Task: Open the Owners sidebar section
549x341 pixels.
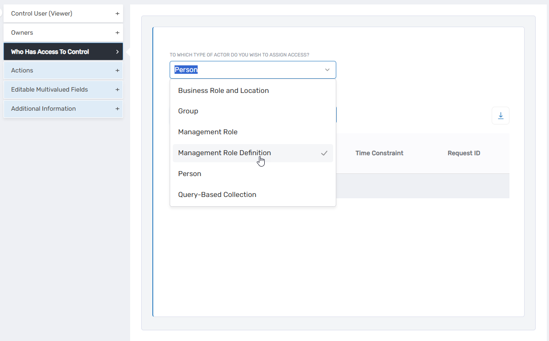Action: [22, 33]
